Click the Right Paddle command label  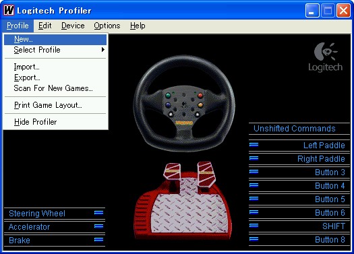321,159
